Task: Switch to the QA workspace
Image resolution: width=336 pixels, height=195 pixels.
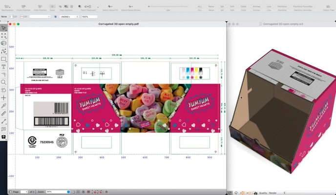Action: tap(222, 6)
